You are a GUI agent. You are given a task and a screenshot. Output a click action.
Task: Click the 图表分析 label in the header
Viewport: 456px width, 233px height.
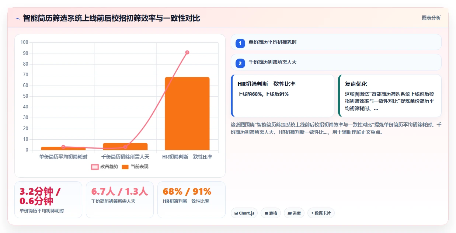431,18
